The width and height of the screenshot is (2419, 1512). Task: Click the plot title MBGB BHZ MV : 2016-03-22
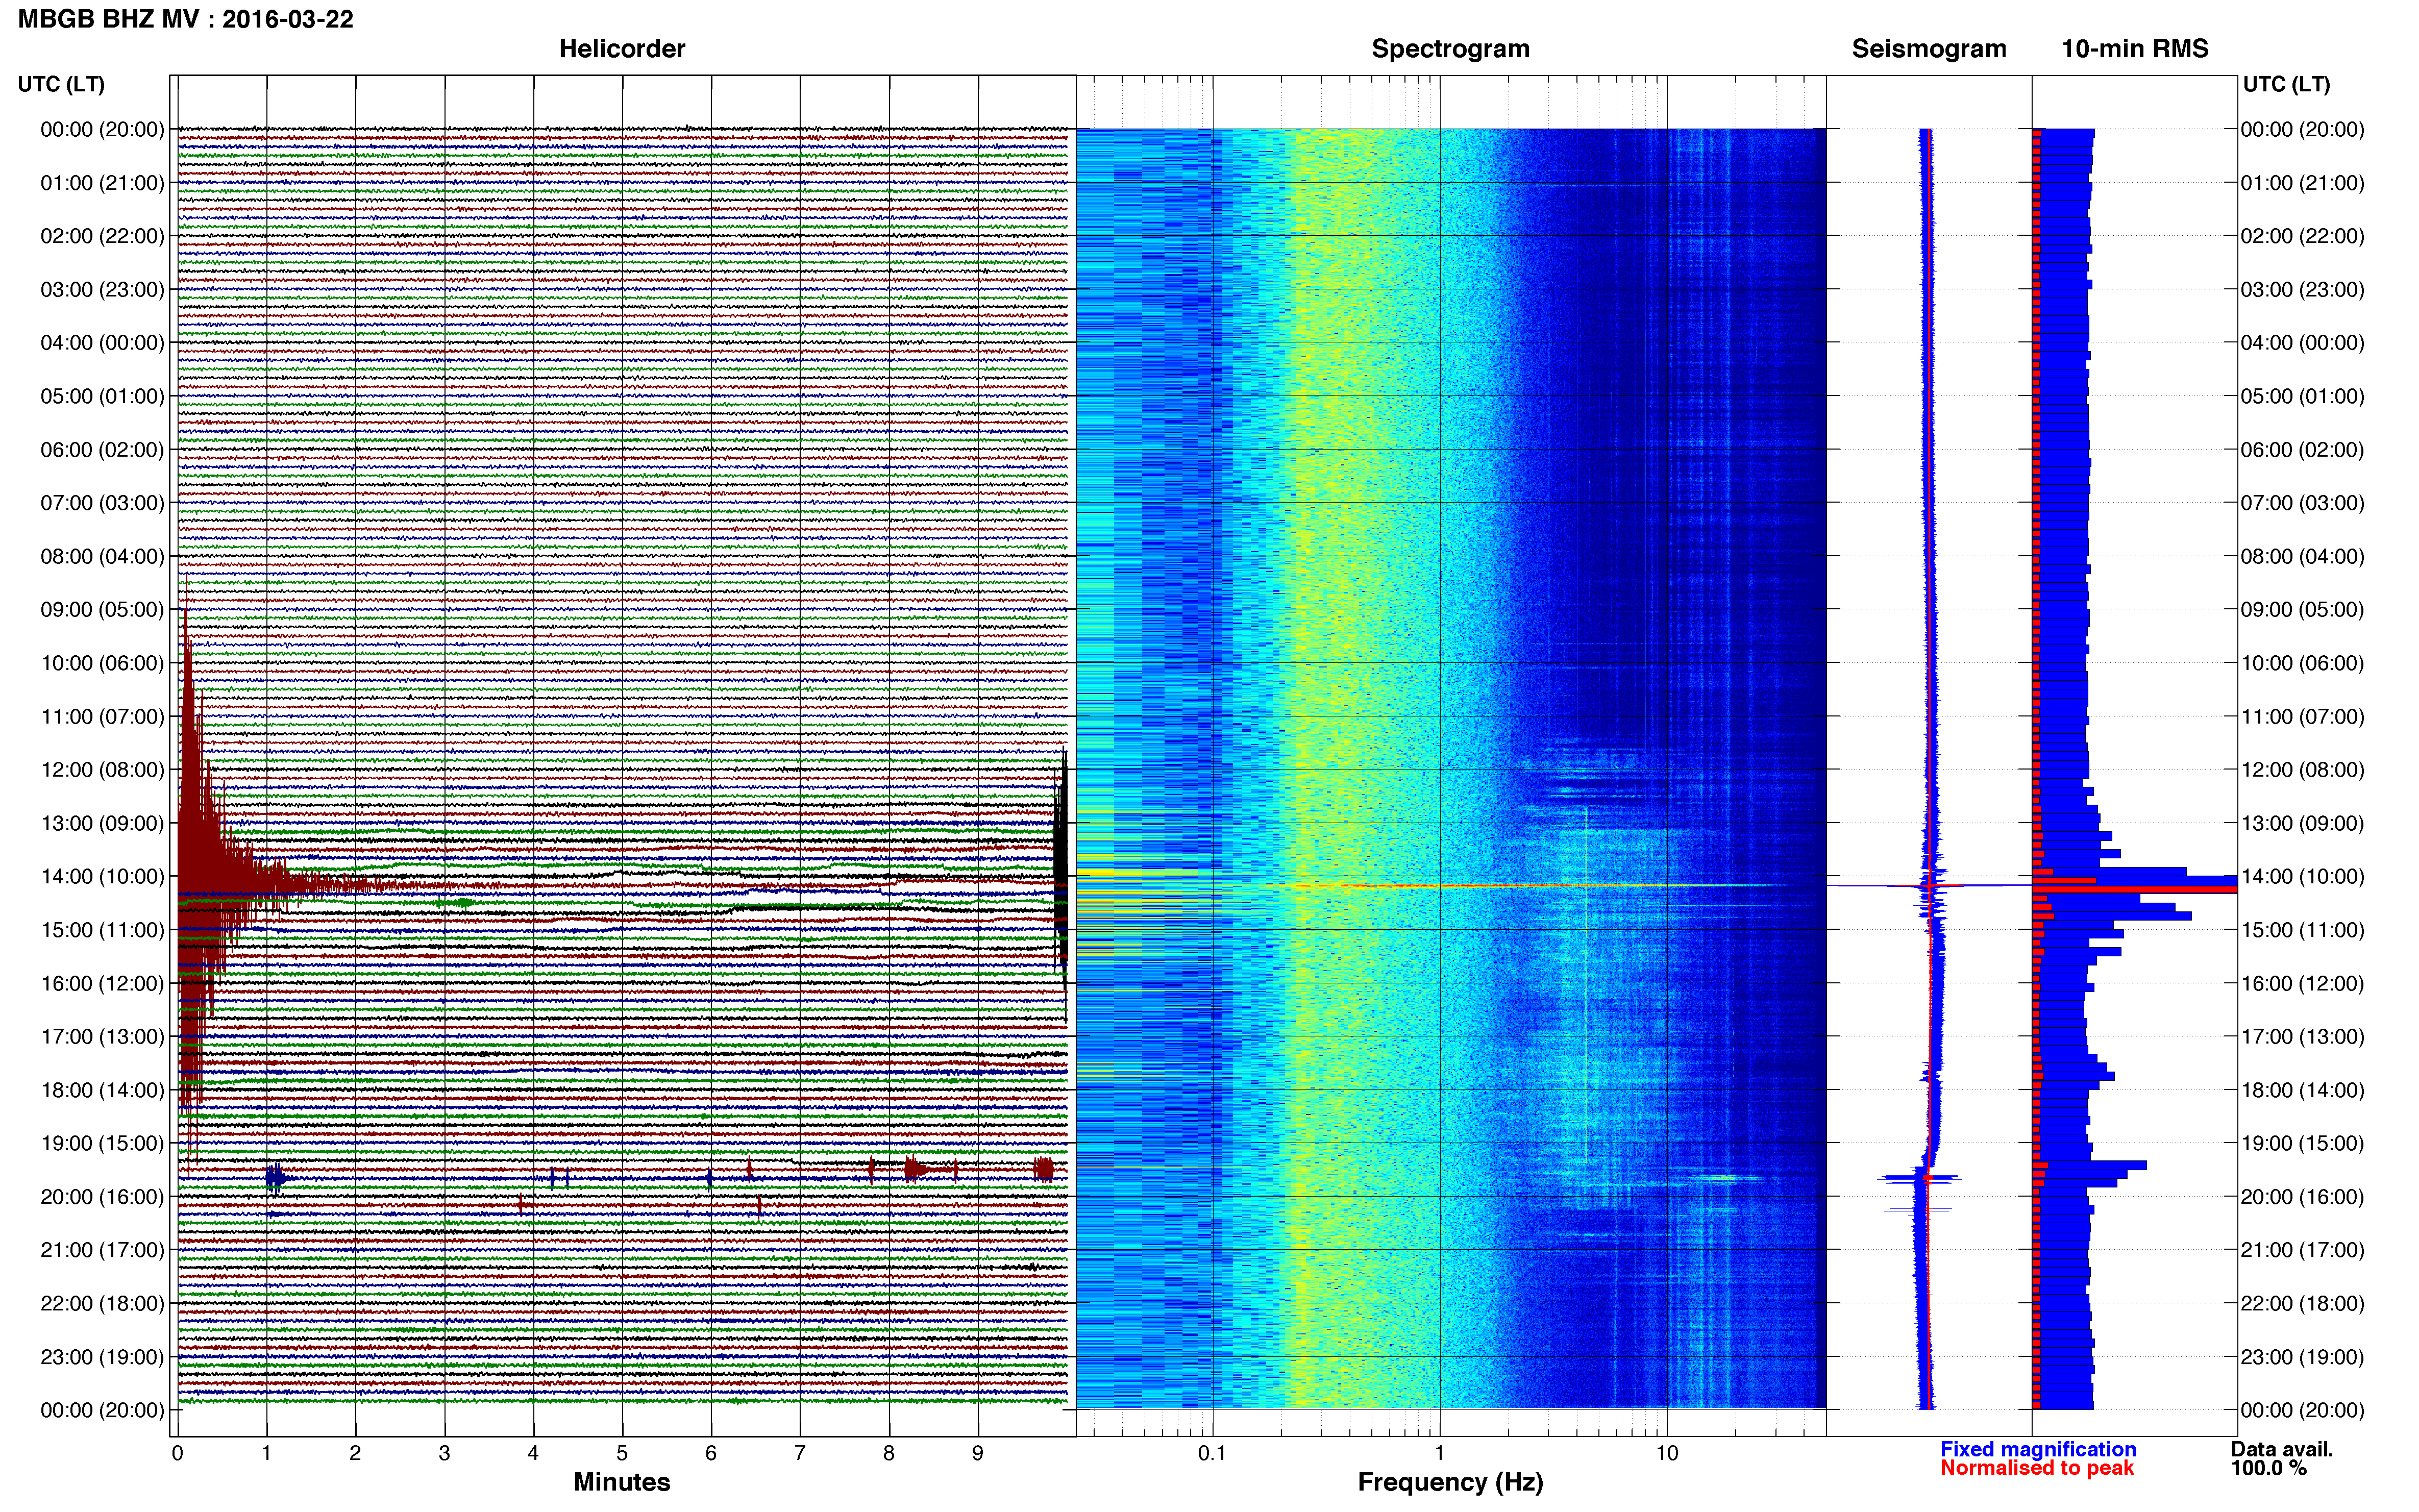point(186,19)
